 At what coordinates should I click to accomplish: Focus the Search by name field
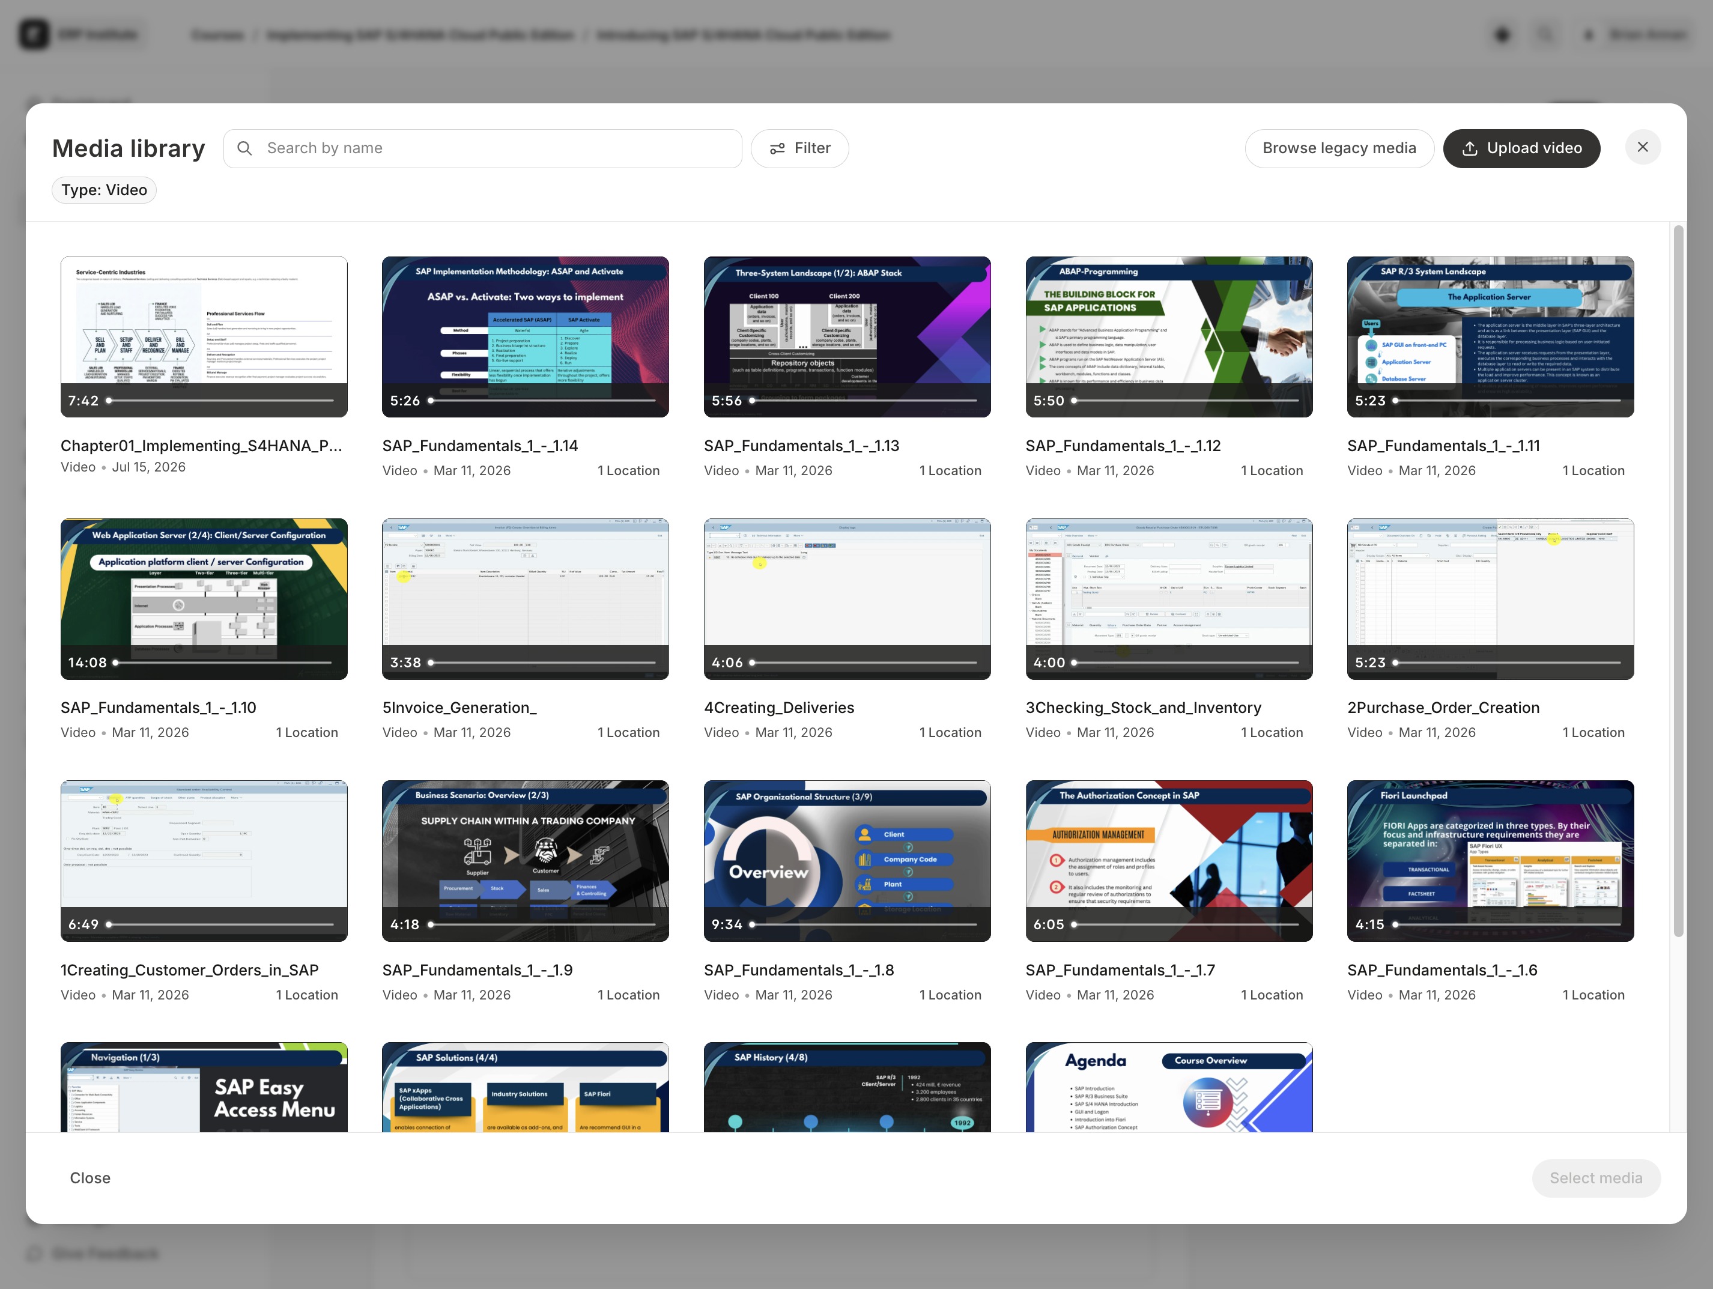[x=482, y=148]
